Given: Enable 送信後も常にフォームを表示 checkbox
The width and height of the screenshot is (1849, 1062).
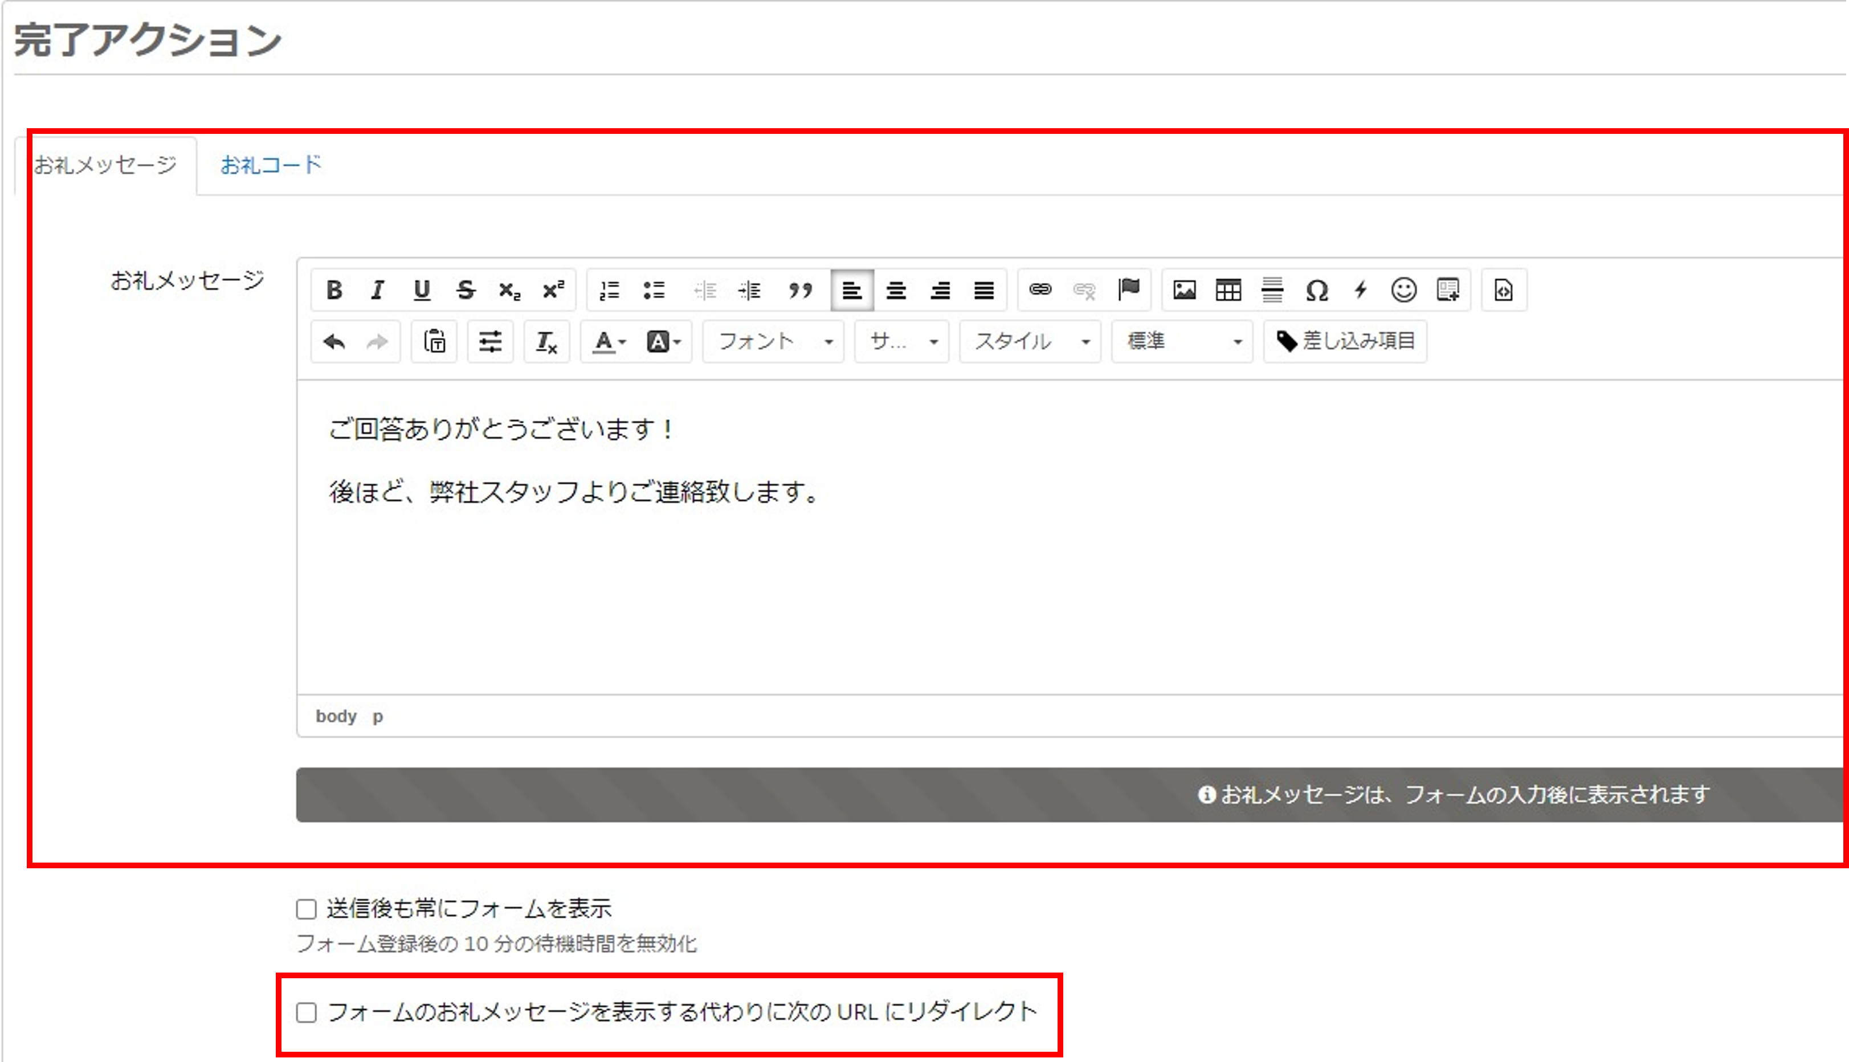Looking at the screenshot, I should pos(307,909).
